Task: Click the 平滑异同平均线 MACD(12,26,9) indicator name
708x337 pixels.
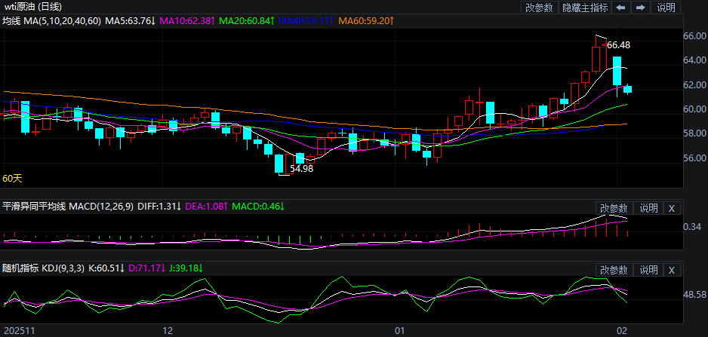Action: (68, 206)
